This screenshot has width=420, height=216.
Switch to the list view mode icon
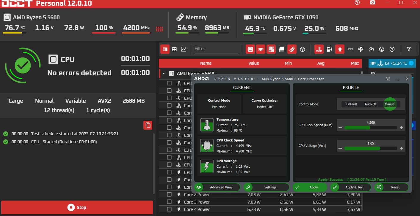tap(165, 49)
